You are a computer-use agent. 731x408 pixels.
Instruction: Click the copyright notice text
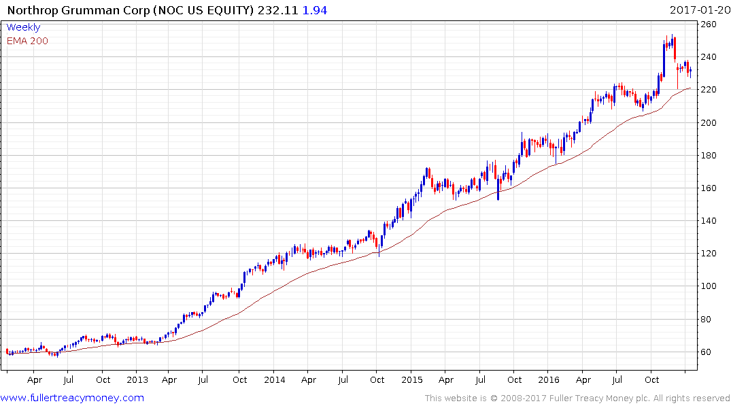tap(577, 398)
